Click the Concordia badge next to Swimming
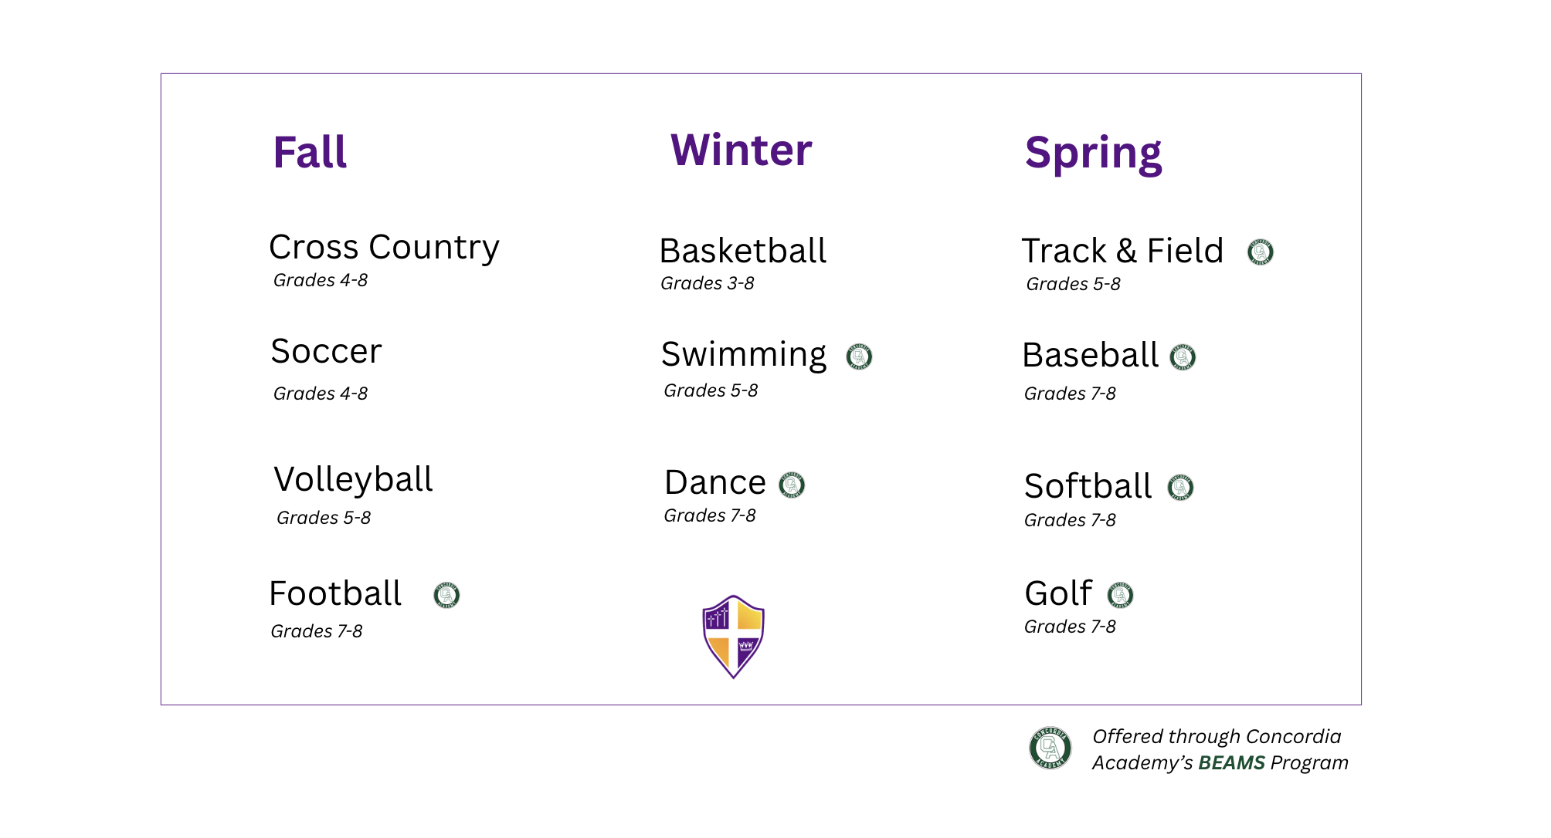This screenshot has width=1551, height=838. (x=859, y=356)
